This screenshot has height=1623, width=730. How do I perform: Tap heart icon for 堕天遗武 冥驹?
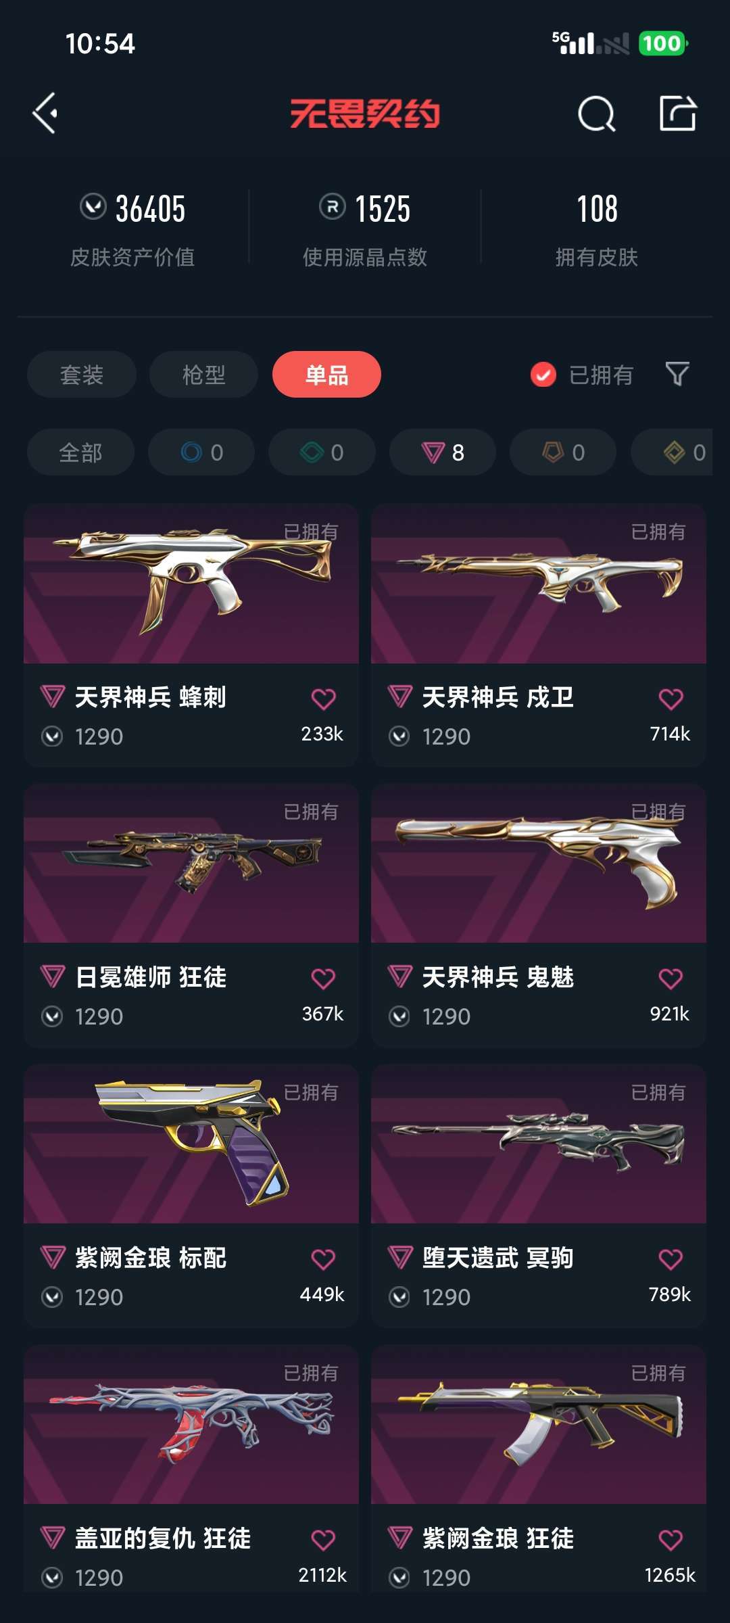pyautogui.click(x=671, y=1259)
